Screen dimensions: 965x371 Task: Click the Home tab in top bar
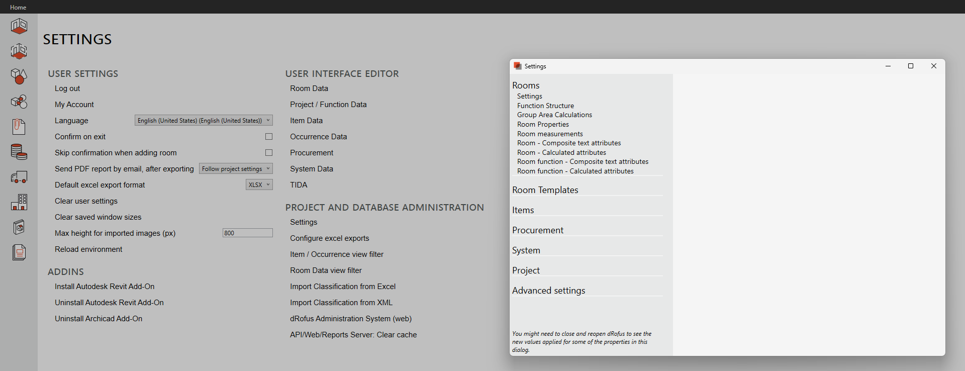point(18,7)
